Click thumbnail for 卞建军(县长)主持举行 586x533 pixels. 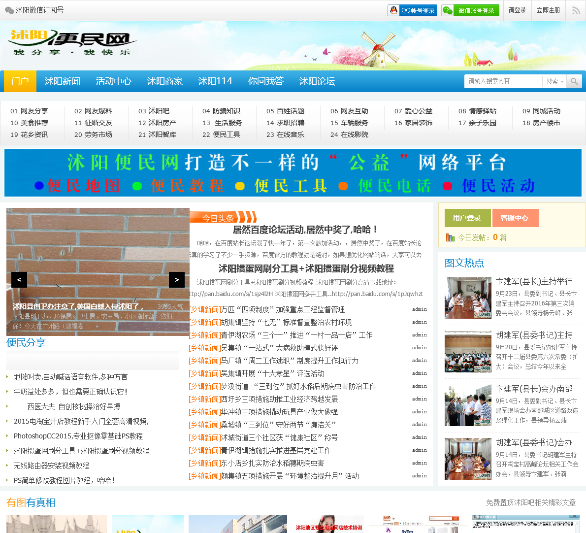coord(468,298)
